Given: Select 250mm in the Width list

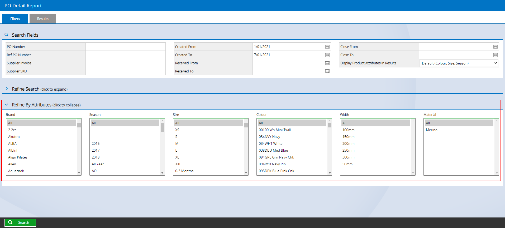Looking at the screenshot, I should (375, 150).
